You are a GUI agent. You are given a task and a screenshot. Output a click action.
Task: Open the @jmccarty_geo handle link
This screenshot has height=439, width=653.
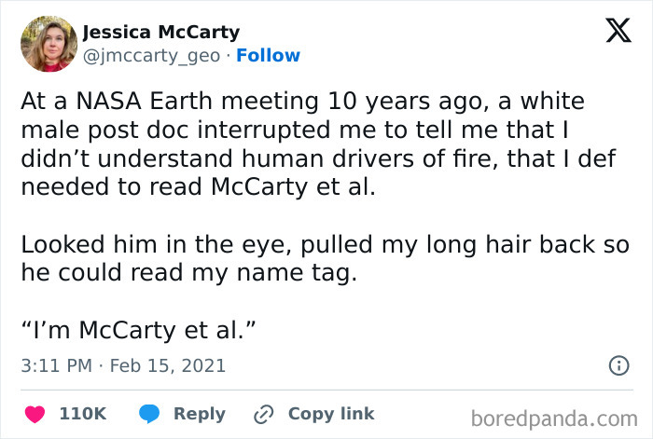tap(151, 56)
